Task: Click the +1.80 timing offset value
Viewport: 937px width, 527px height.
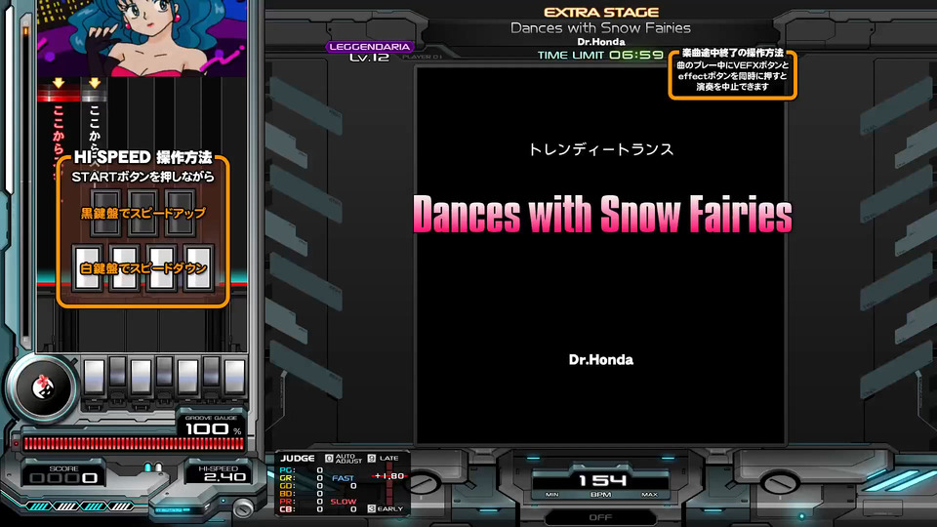Action: (x=389, y=476)
